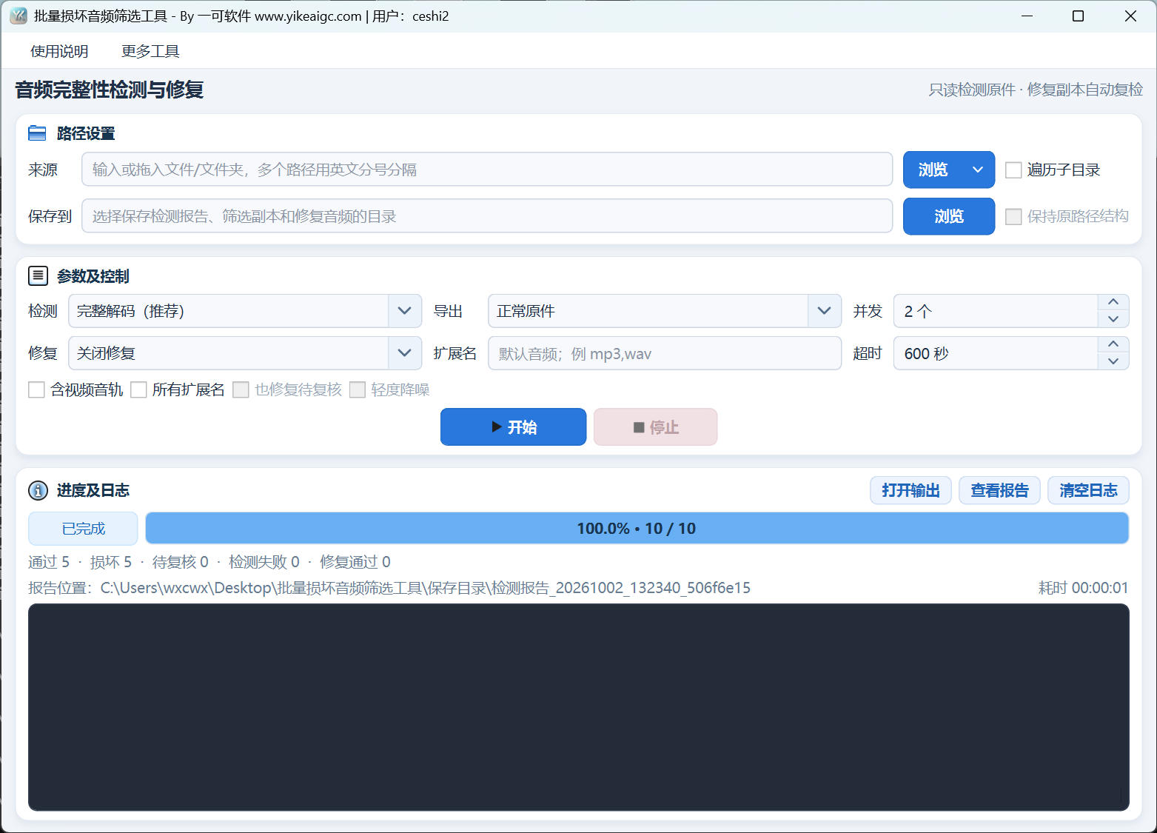Start the scan with the 开始 button

tap(513, 427)
